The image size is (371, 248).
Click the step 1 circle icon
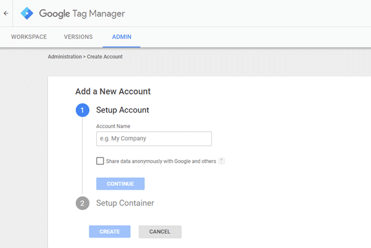point(83,110)
